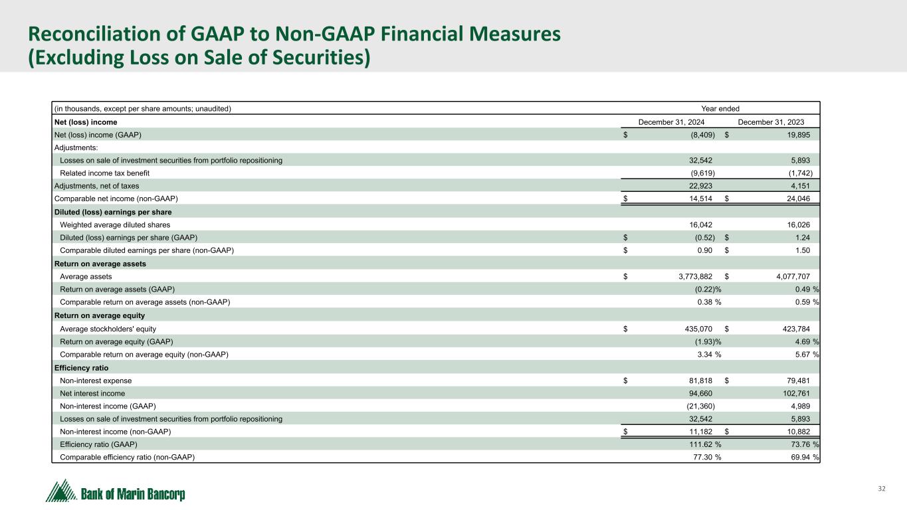This screenshot has height=510, width=907.
Task: Select the 'Adjustments, net of taxes' row label
Action: (96, 186)
